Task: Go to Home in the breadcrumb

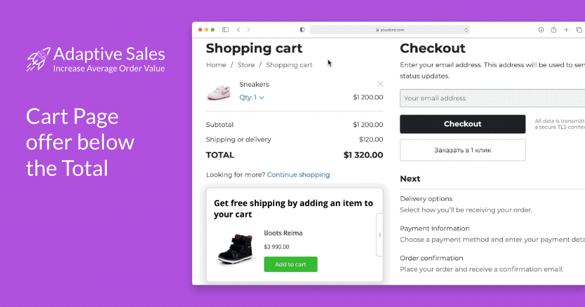Action: pyautogui.click(x=216, y=65)
